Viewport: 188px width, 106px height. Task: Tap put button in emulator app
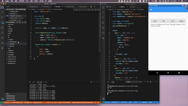172,21
